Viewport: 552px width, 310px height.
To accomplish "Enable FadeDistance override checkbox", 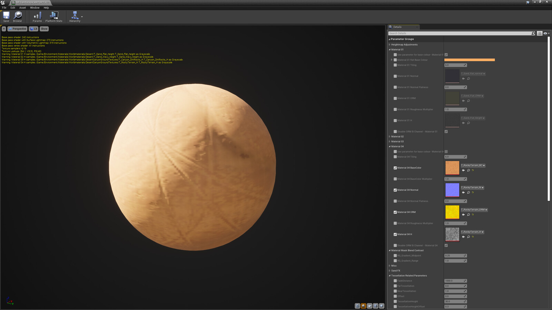I will [395, 281].
